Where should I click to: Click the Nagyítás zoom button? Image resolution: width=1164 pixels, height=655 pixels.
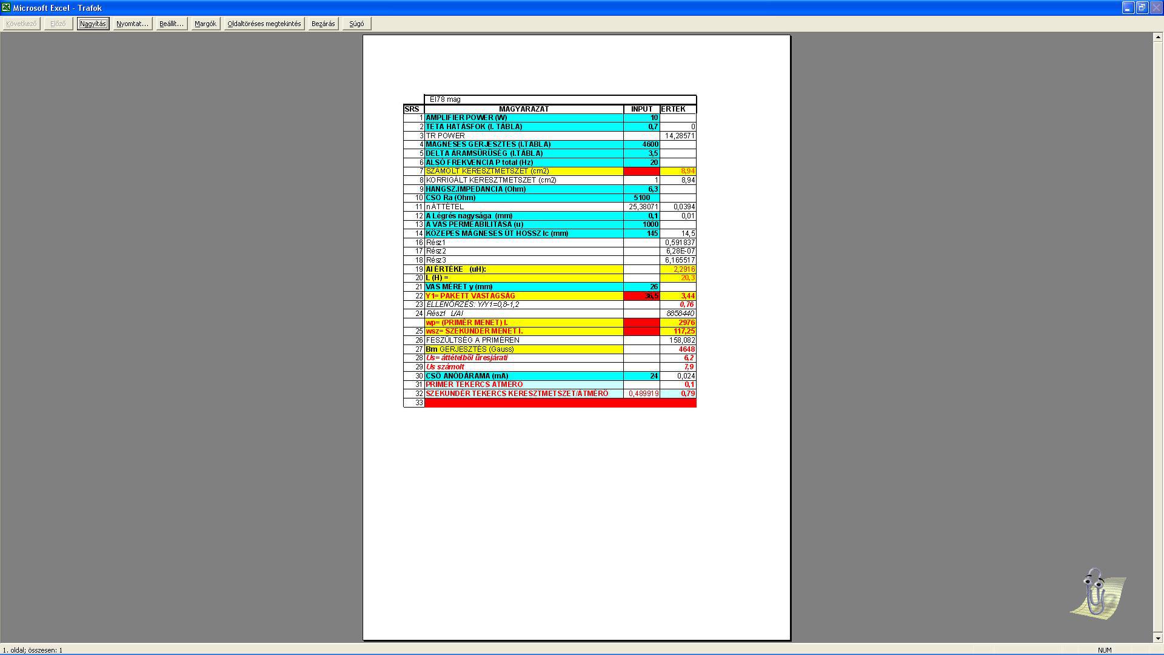93,24
